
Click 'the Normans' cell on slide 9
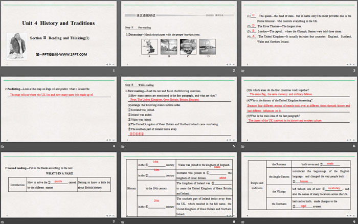(279, 204)
